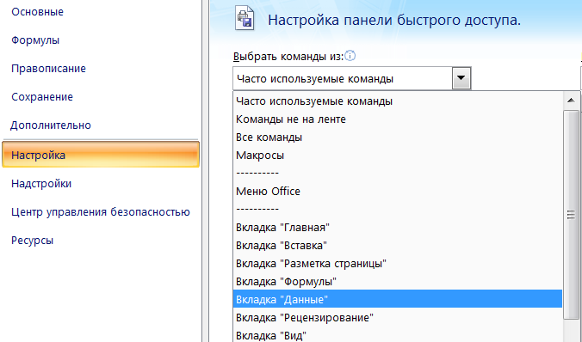The width and height of the screenshot is (582, 342).
Task: Open the Надстройки settings category
Action: click(41, 183)
